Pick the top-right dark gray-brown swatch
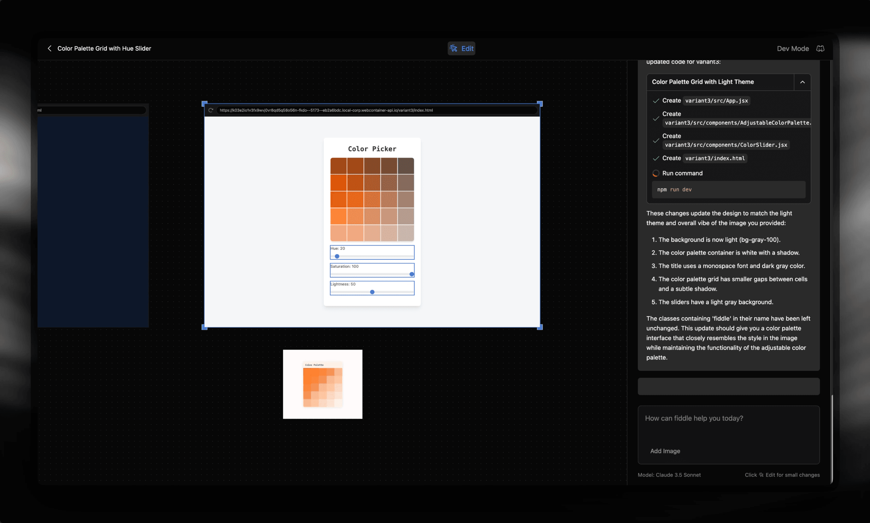The image size is (870, 523). tap(406, 166)
